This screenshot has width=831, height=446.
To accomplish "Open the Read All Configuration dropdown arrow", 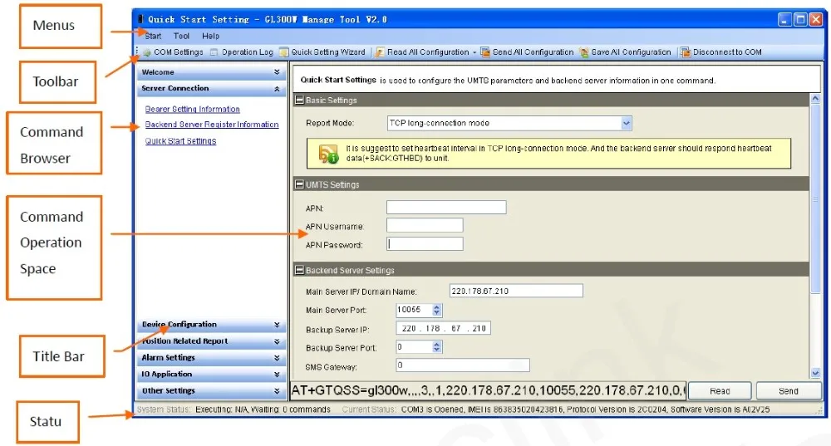I will coord(475,52).
